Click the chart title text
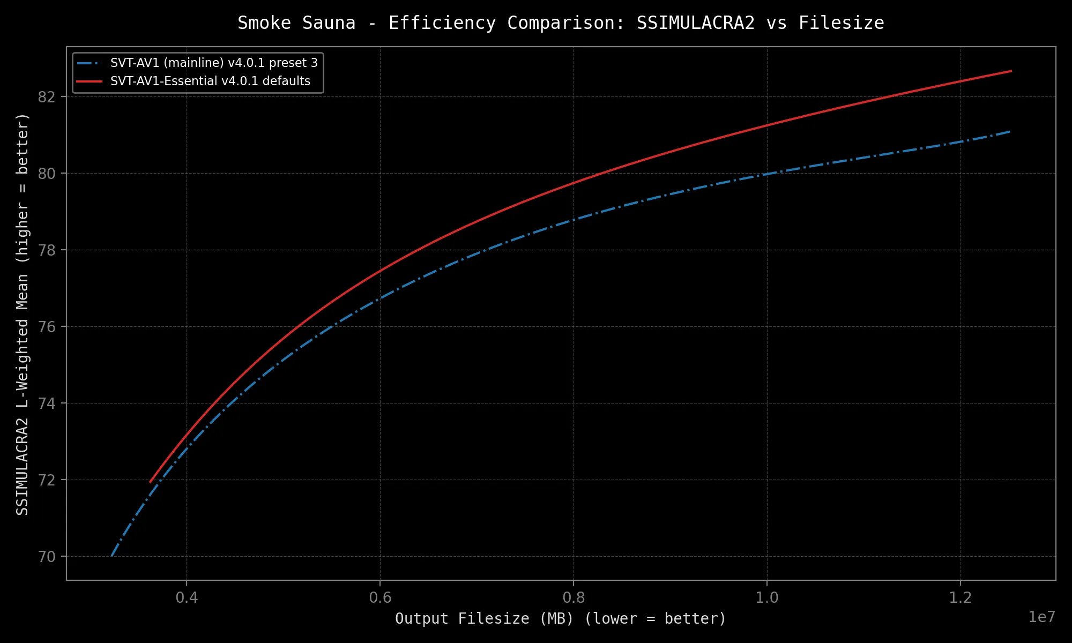This screenshot has height=643, width=1072. [561, 23]
